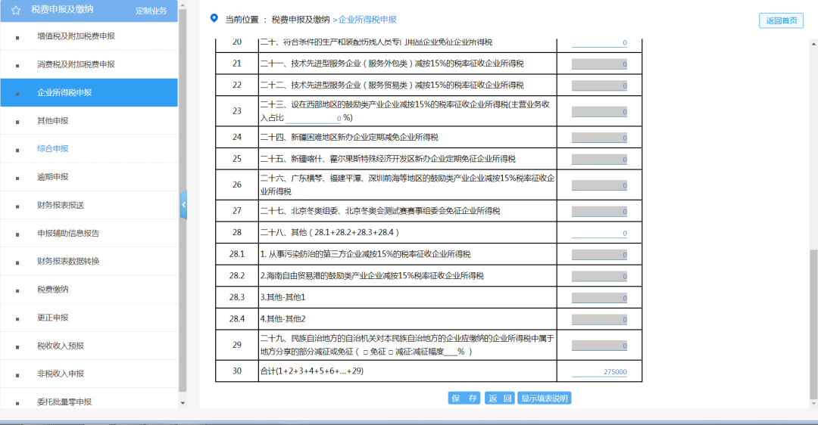Click 返回首页 button at top right
The height and width of the screenshot is (425, 818).
[x=781, y=20]
